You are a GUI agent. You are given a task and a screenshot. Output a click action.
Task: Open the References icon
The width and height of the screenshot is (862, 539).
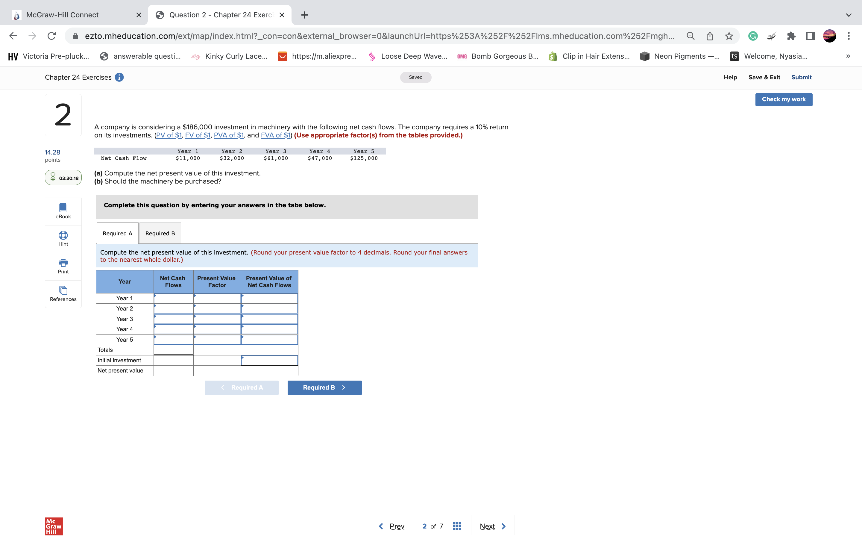pos(63,290)
